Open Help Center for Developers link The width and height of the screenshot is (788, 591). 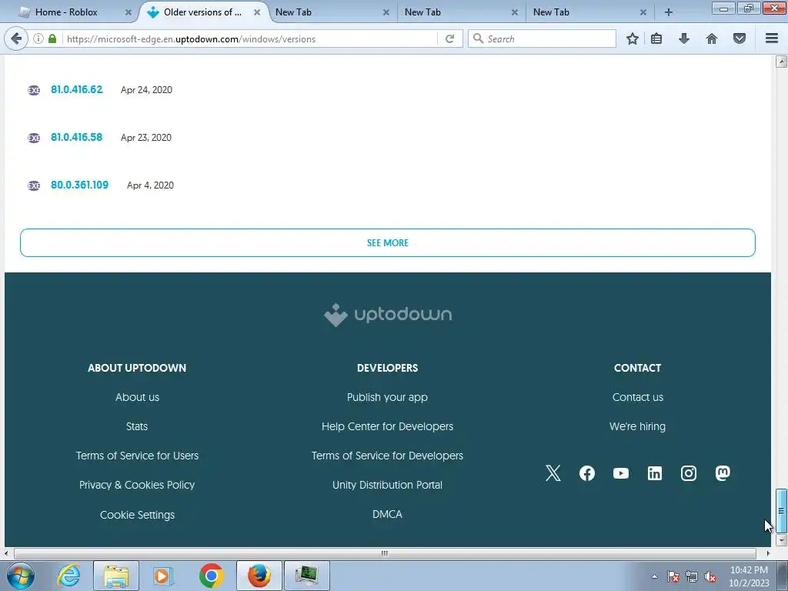click(388, 426)
